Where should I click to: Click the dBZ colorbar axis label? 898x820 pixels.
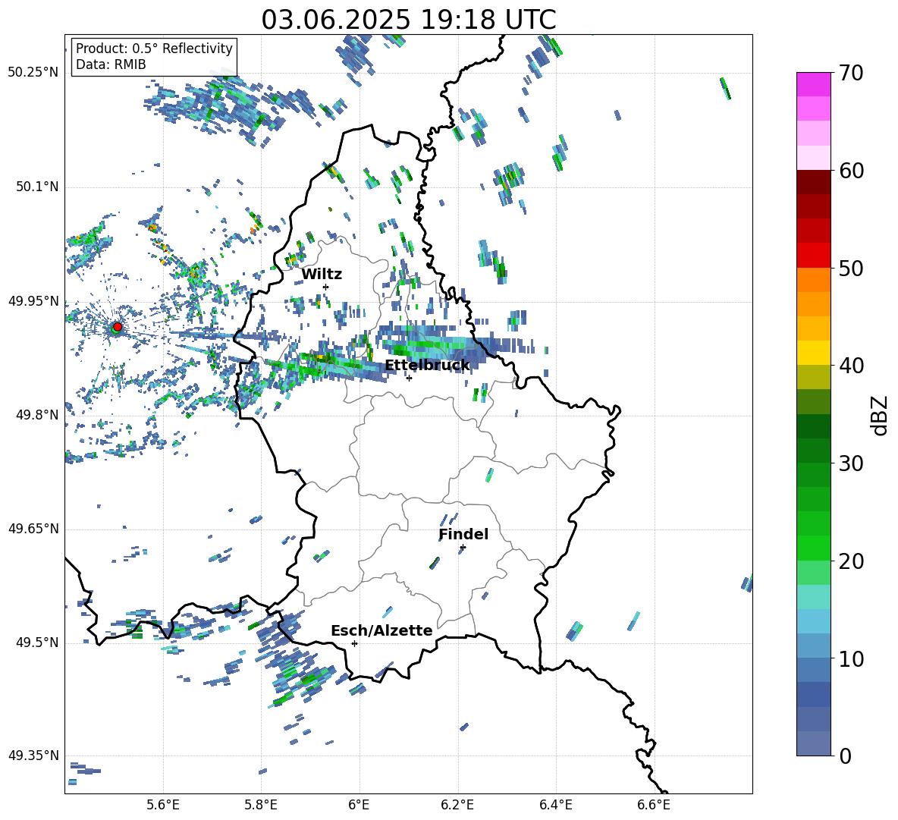879,415
